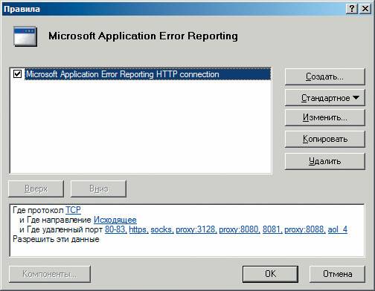
Task: Click the aol_4 port link
Action: point(338,229)
